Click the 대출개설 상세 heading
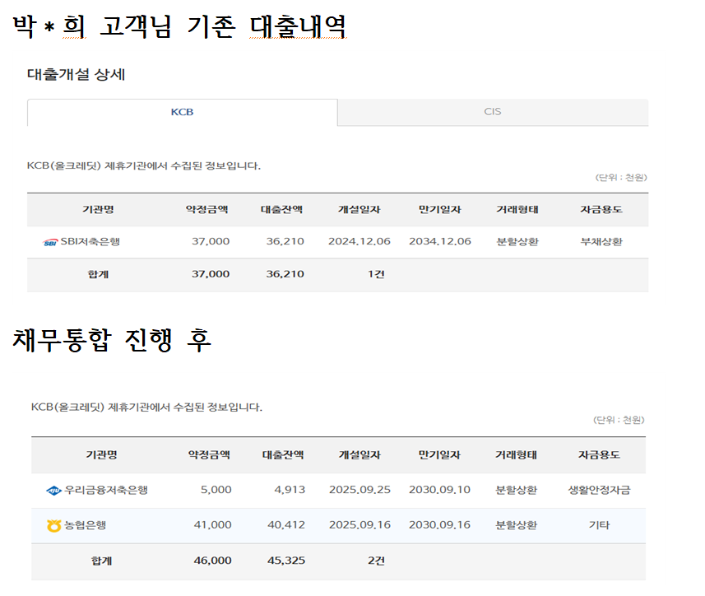Image resolution: width=705 pixels, height=596 pixels. click(76, 75)
